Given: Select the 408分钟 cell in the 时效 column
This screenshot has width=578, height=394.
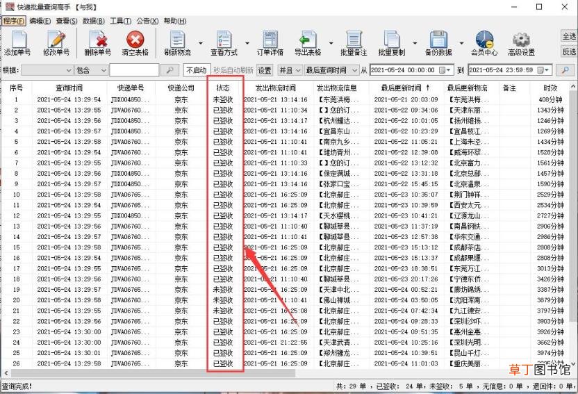Looking at the screenshot, I should [x=550, y=99].
